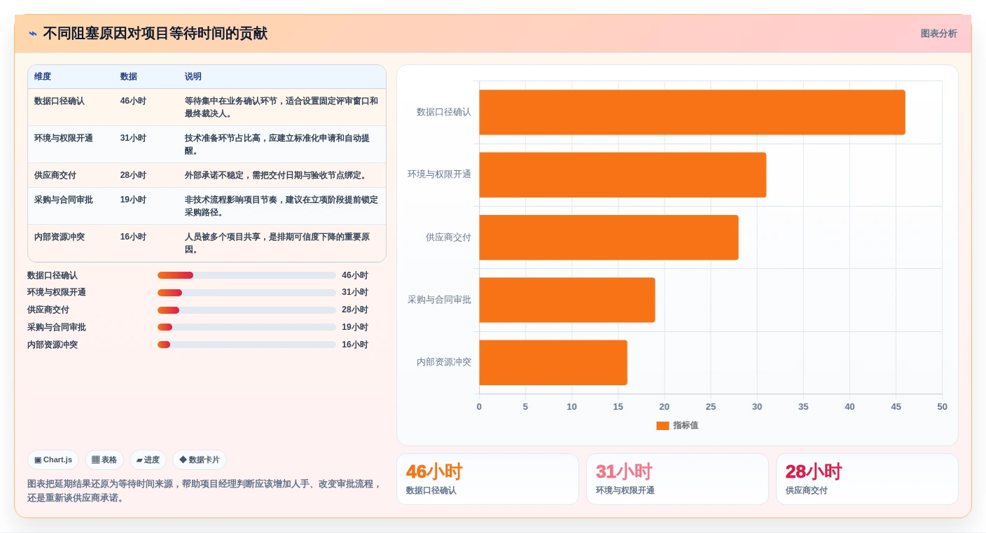Click the 内部资源冲突 progress bar
The height and width of the screenshot is (533, 986).
pyautogui.click(x=246, y=345)
